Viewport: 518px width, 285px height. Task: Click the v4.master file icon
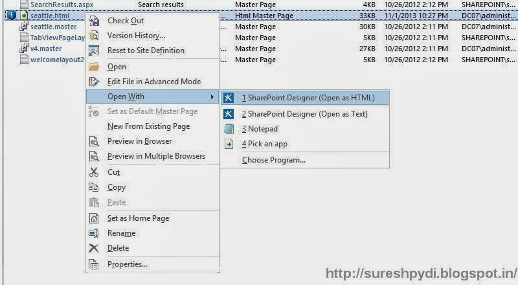coord(24,49)
